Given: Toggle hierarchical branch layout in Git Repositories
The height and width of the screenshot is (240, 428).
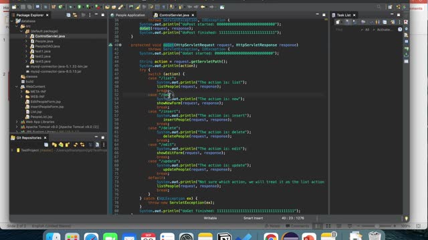Looking at the screenshot, I should click(90, 145).
